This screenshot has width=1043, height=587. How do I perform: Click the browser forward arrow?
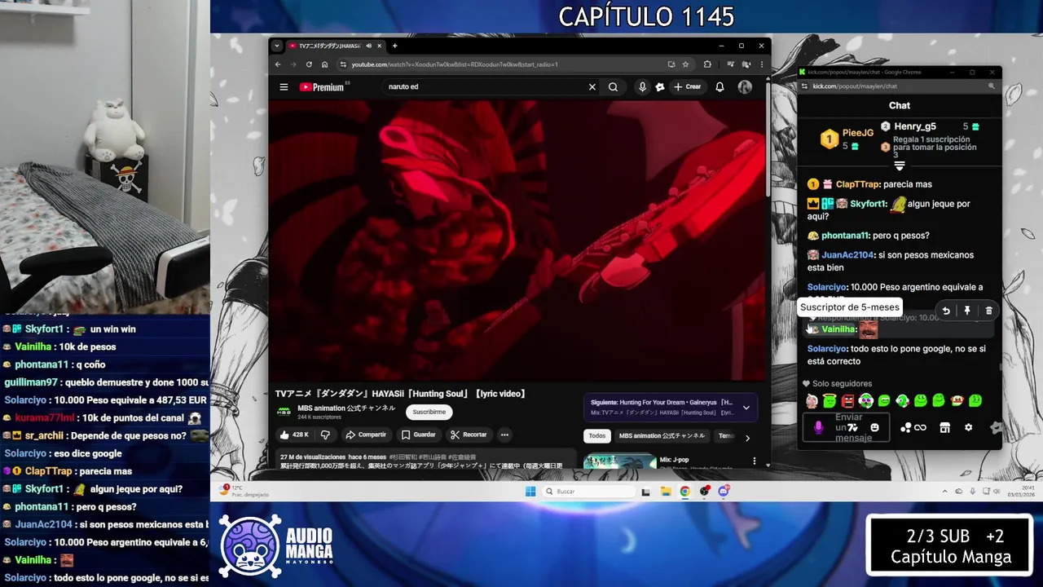(293, 64)
